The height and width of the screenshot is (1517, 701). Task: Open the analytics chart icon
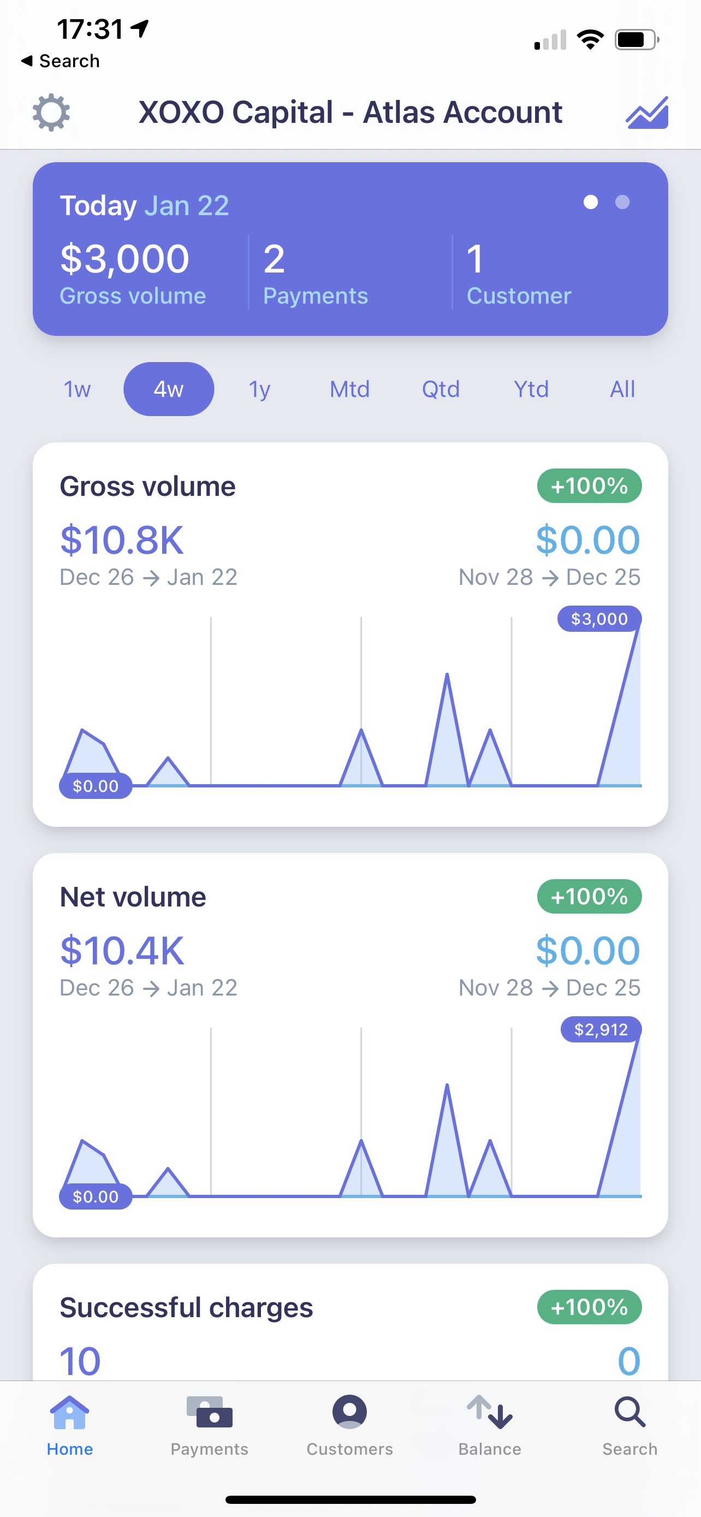pyautogui.click(x=647, y=112)
